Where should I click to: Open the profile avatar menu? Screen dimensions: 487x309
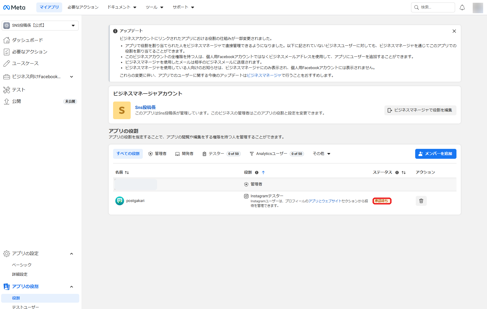point(478,8)
